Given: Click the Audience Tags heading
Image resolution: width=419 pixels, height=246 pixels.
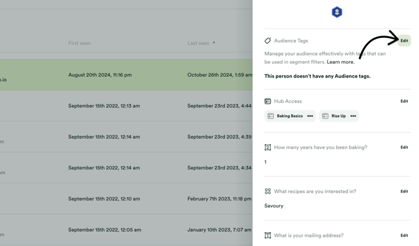Looking at the screenshot, I should pyautogui.click(x=291, y=41).
